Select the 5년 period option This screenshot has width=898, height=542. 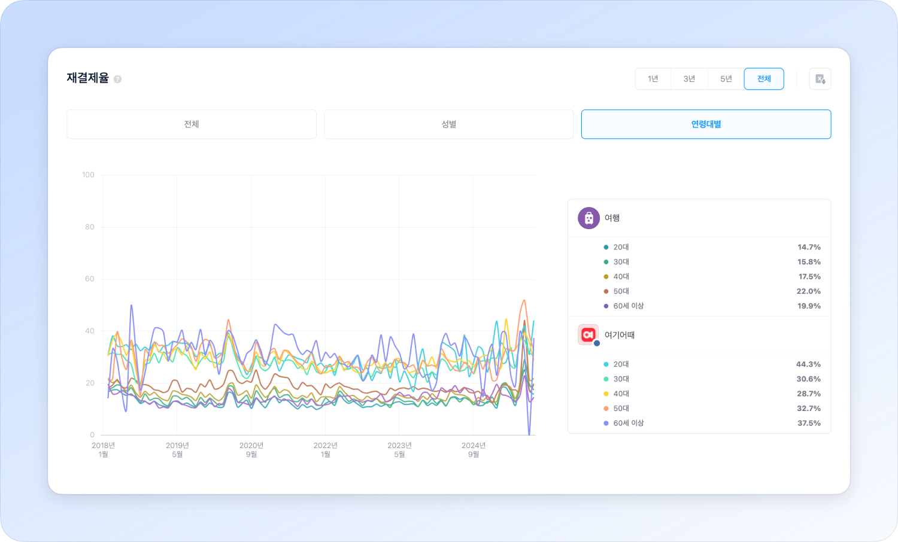(726, 79)
